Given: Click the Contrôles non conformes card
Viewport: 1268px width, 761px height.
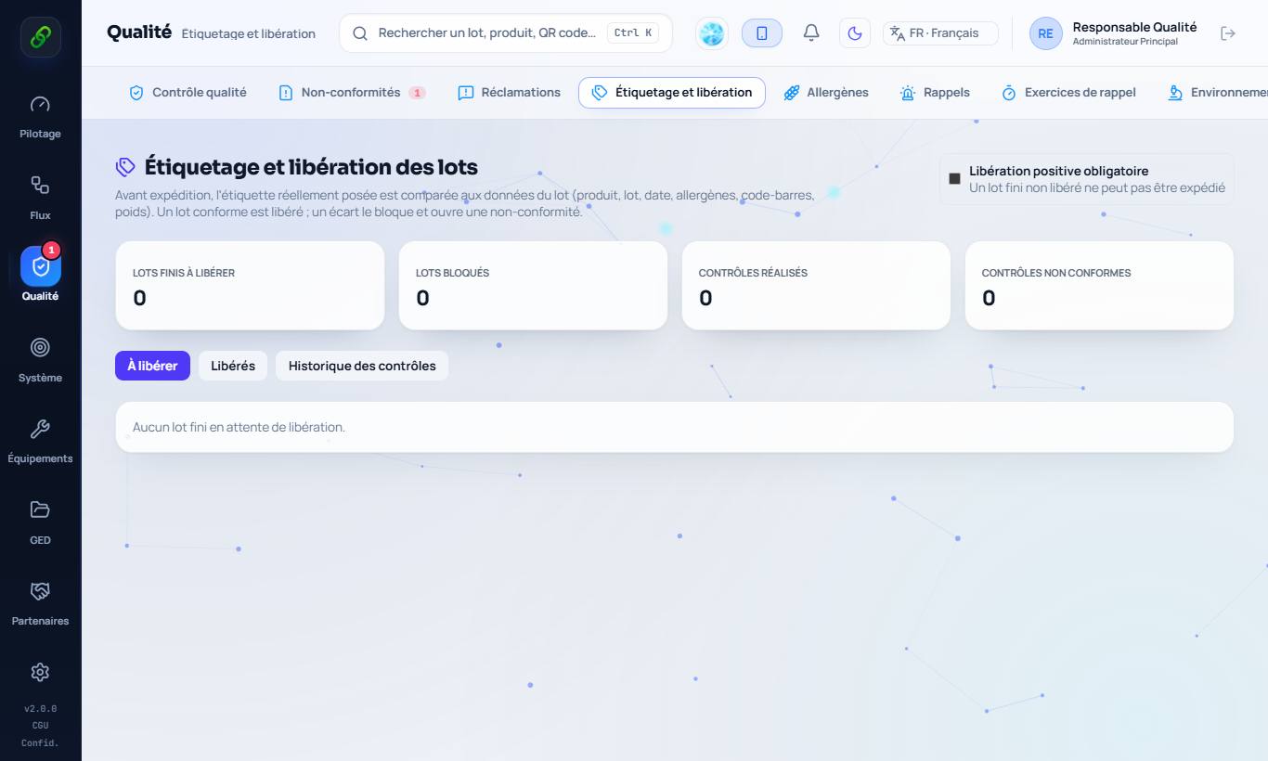Looking at the screenshot, I should tap(1099, 286).
